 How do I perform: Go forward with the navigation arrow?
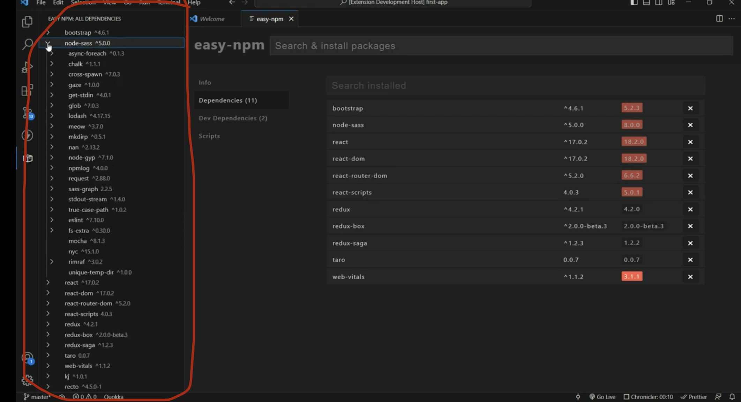(245, 2)
